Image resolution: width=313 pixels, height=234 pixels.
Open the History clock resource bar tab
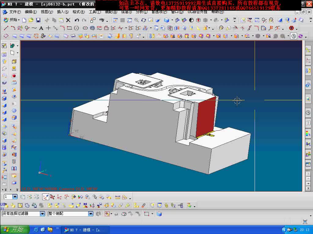click(x=308, y=113)
